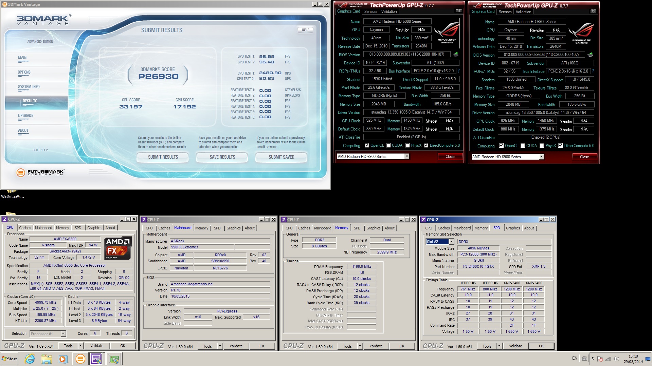Open About tab in CPU-Z SPD window
The image size is (652, 366).
tap(529, 228)
